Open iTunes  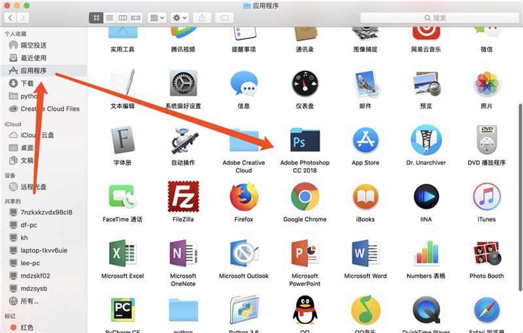click(486, 197)
